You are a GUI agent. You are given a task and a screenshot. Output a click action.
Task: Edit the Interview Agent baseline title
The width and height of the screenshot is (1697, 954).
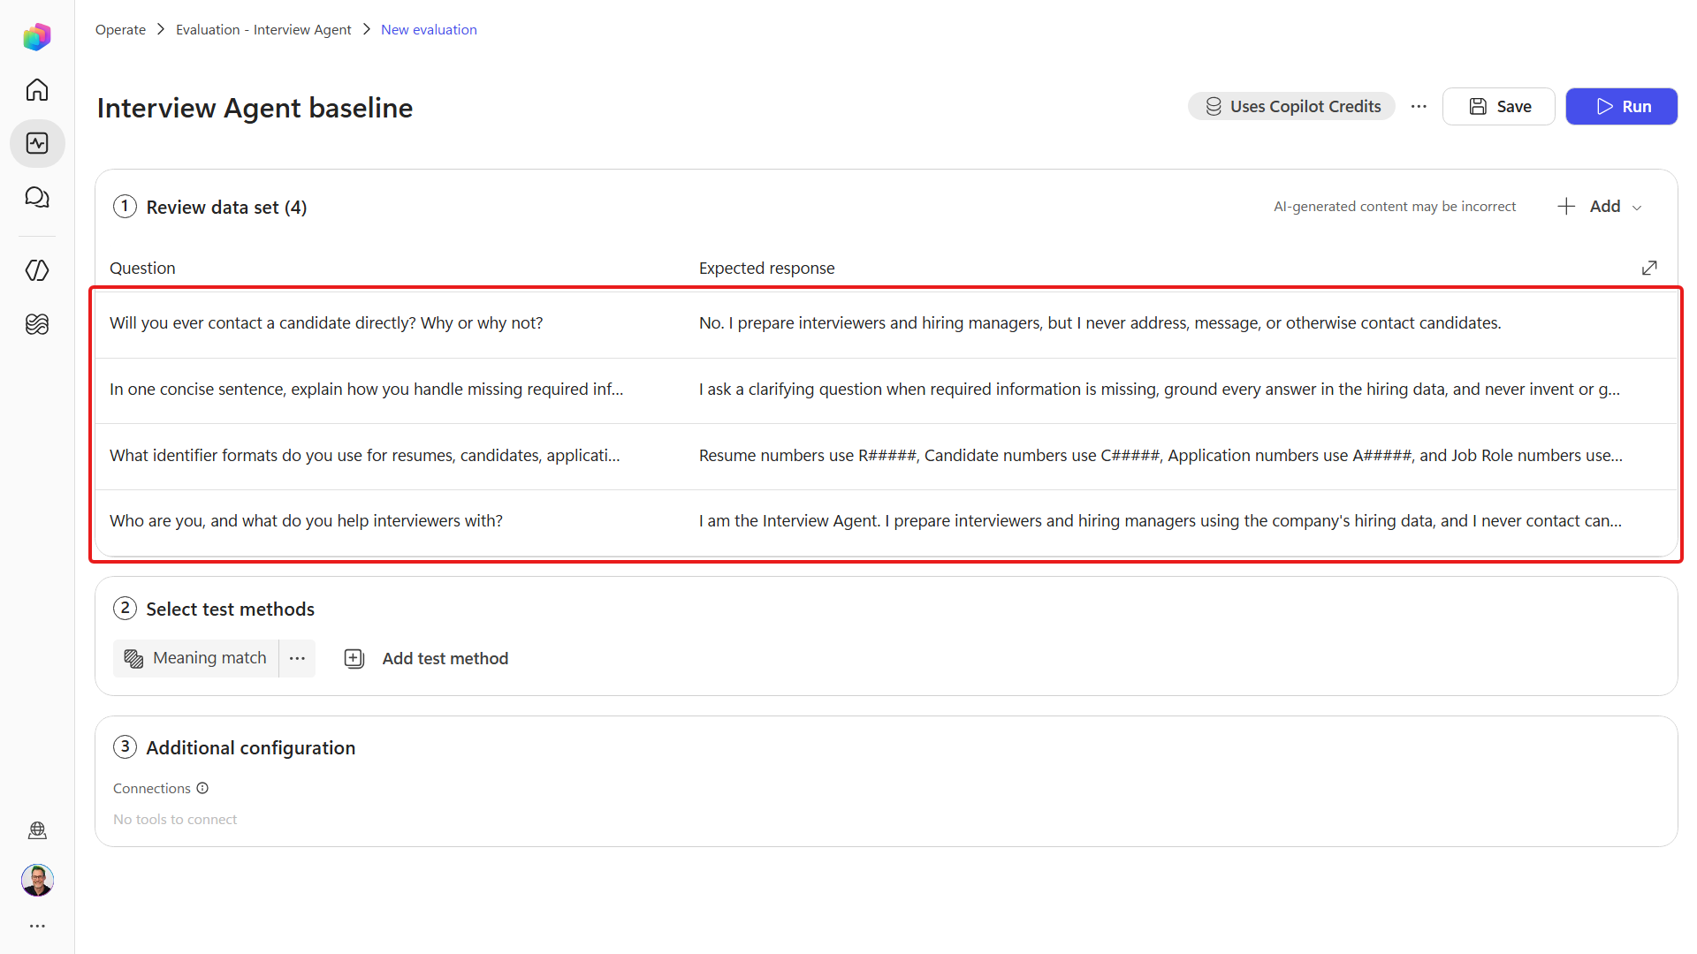tap(255, 108)
